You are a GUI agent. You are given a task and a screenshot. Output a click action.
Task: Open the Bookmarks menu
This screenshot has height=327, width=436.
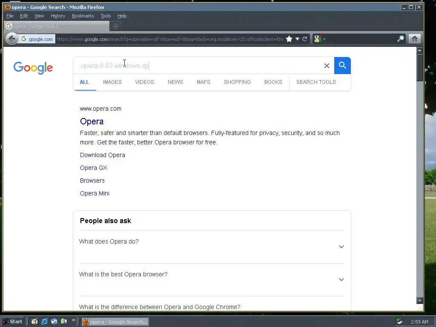pyautogui.click(x=83, y=16)
